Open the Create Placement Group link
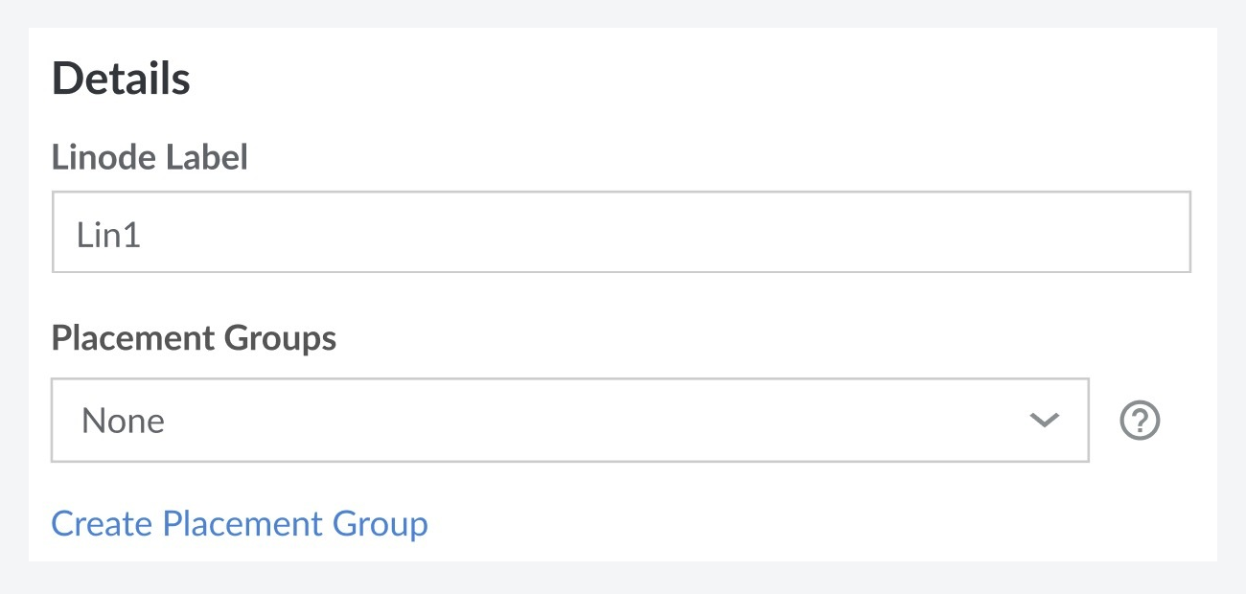 coord(240,524)
